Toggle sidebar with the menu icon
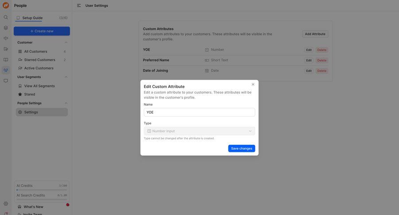The width and height of the screenshot is (399, 215). 79,5
